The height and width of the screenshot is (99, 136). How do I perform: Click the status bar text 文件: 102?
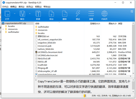click(x=96, y=96)
